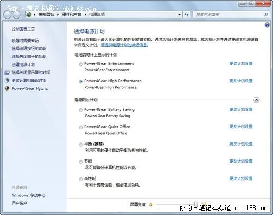273x215 pixels.
Task: Open 用户帐户 link in sidebar
Action: (20, 204)
